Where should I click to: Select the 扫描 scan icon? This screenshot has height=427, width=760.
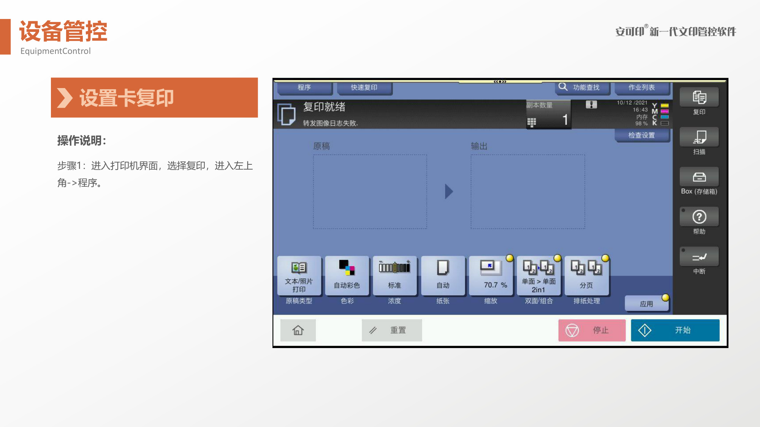click(699, 137)
